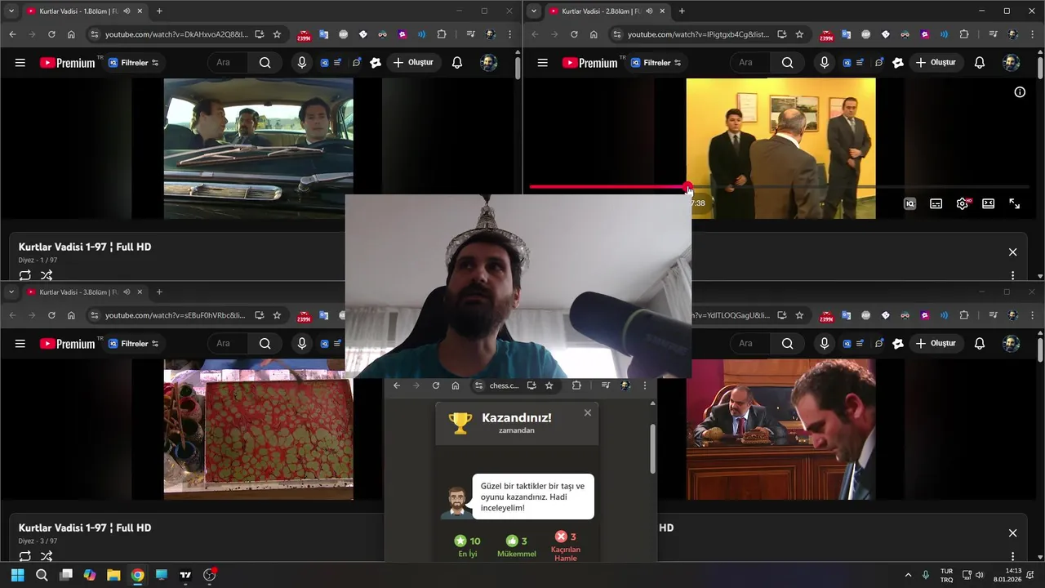Click search magnifier button in 1.Bölüm window

tap(265, 63)
